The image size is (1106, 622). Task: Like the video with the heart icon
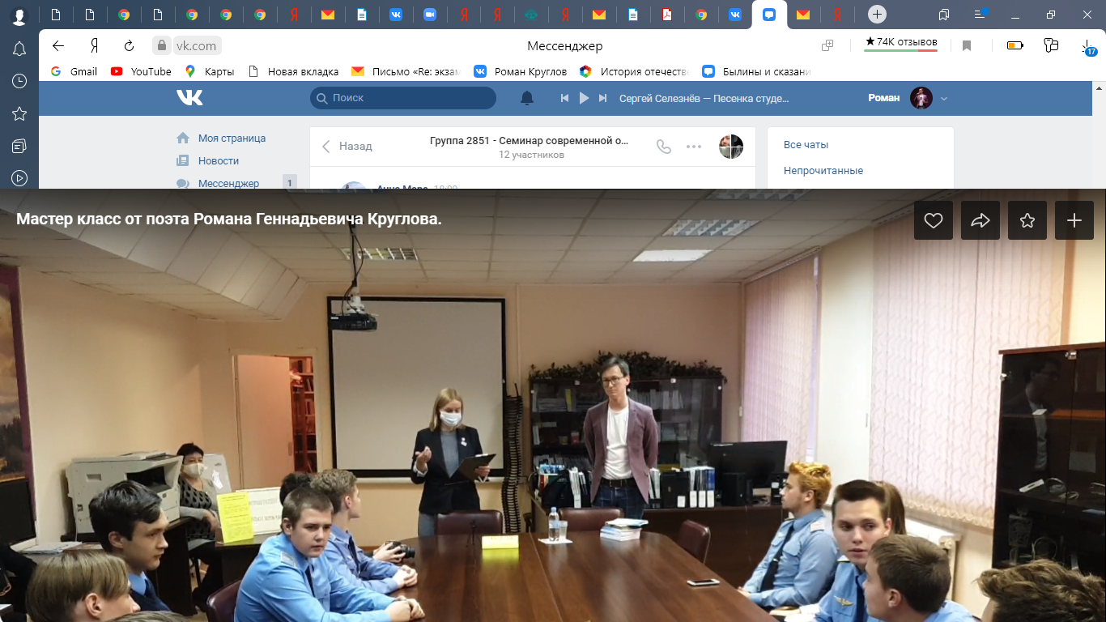coord(934,220)
